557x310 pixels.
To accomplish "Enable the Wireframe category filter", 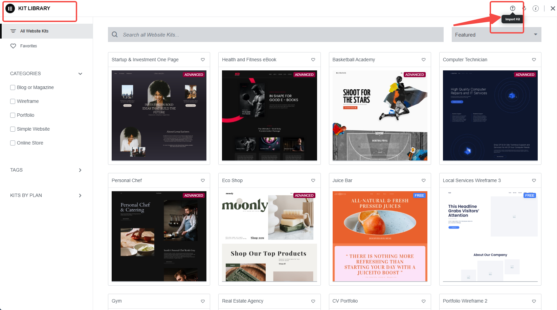I will [13, 101].
